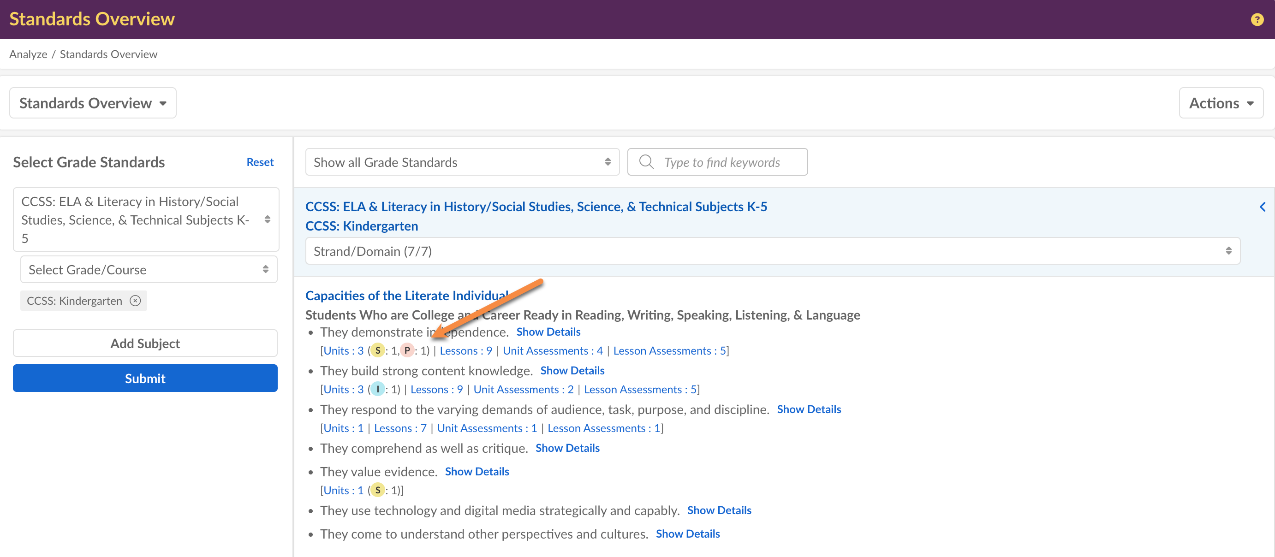Open the Select Grade/Course dropdown
Viewport: 1275px width, 557px height.
[149, 270]
